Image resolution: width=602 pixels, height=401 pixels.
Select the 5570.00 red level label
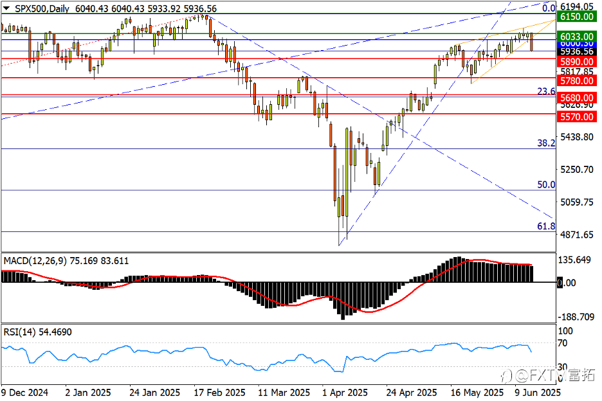pyautogui.click(x=577, y=117)
